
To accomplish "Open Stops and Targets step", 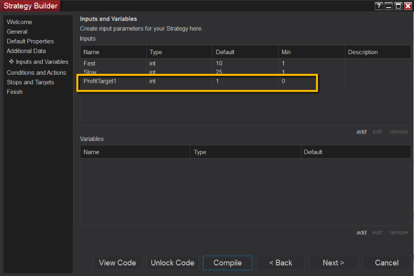I will tap(30, 82).
